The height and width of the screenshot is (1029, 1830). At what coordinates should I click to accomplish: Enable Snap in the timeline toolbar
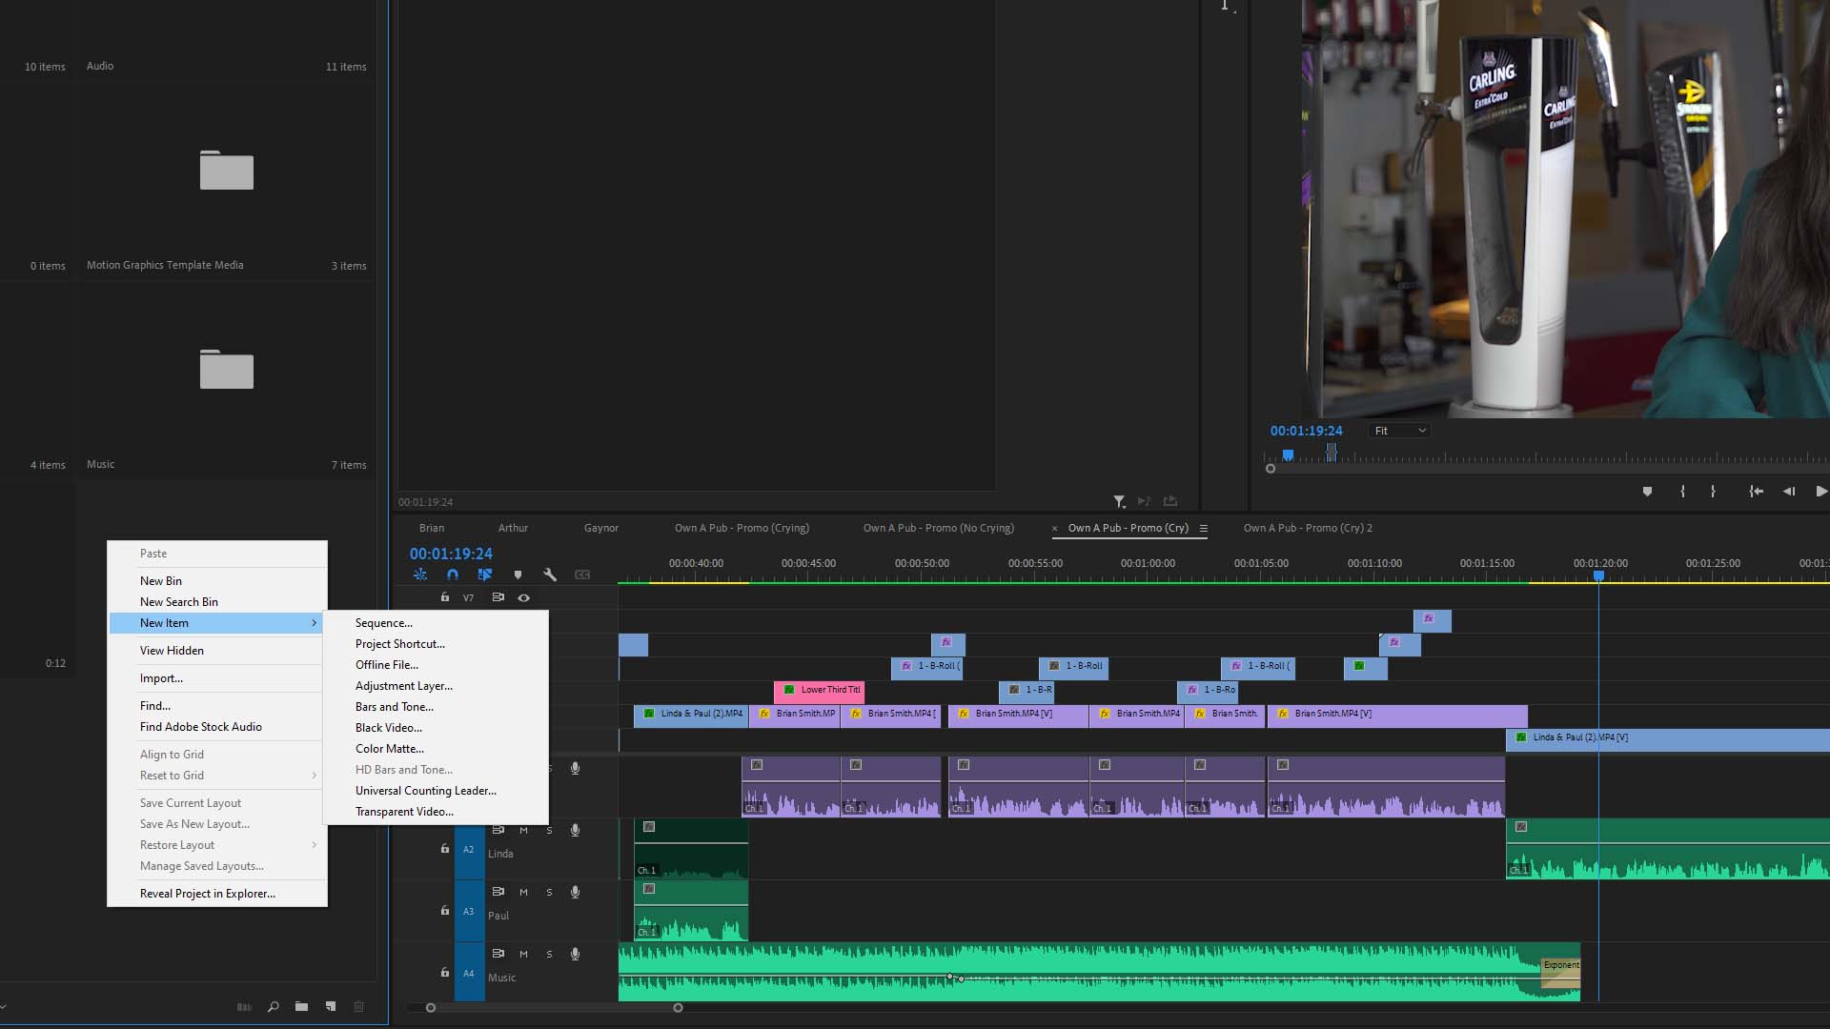click(453, 575)
